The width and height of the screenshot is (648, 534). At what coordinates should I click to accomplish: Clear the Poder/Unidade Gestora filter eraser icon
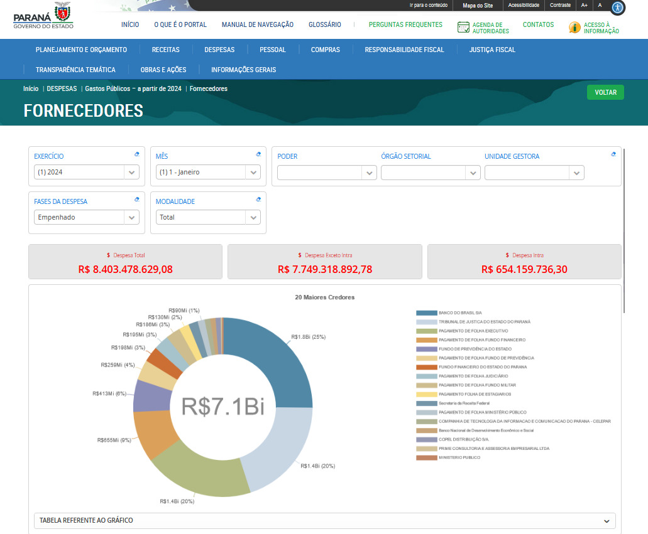613,154
